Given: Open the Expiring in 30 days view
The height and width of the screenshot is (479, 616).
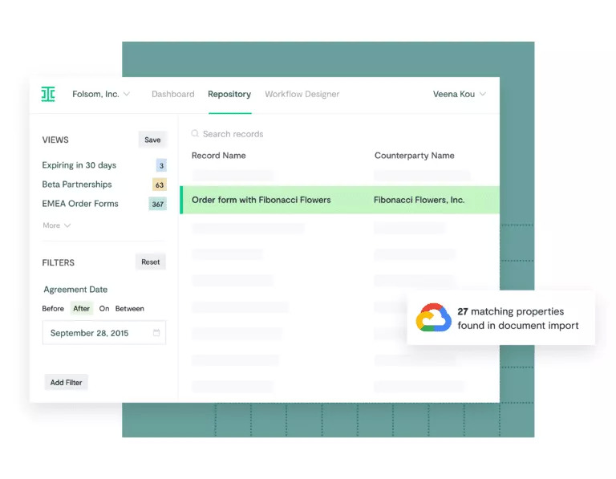Looking at the screenshot, I should coord(79,165).
